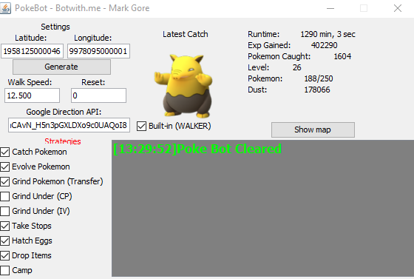The image size is (414, 279).
Task: Toggle the Catch Pokemon checkbox
Action: click(5, 152)
